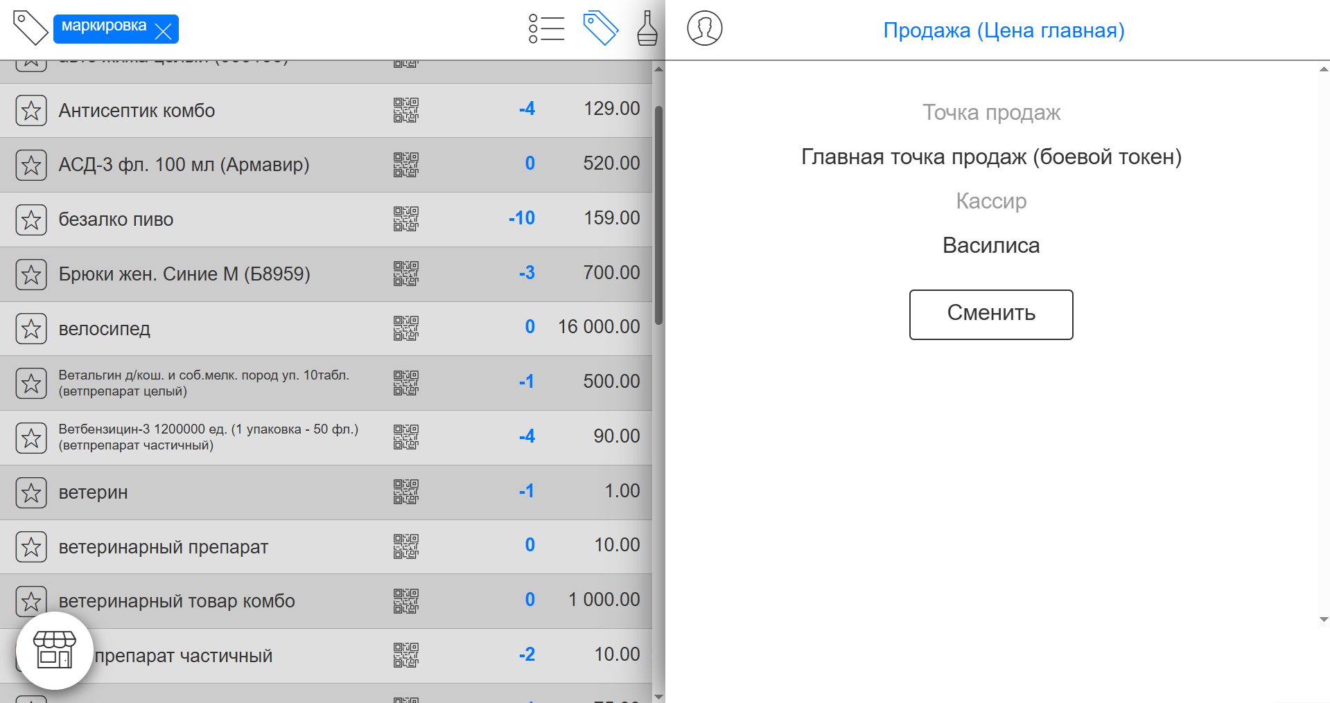This screenshot has height=703, width=1330.
Task: Select the ветеринарный препарат product
Action: [163, 547]
